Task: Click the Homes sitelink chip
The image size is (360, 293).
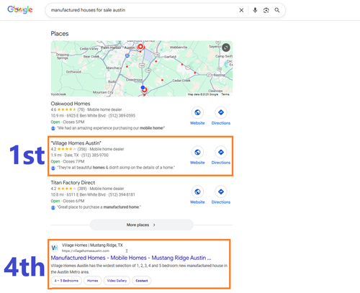Action: pos(93,281)
